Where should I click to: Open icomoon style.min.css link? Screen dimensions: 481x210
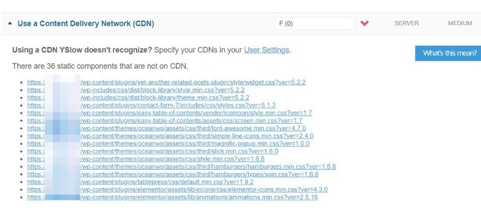pyautogui.click(x=170, y=113)
